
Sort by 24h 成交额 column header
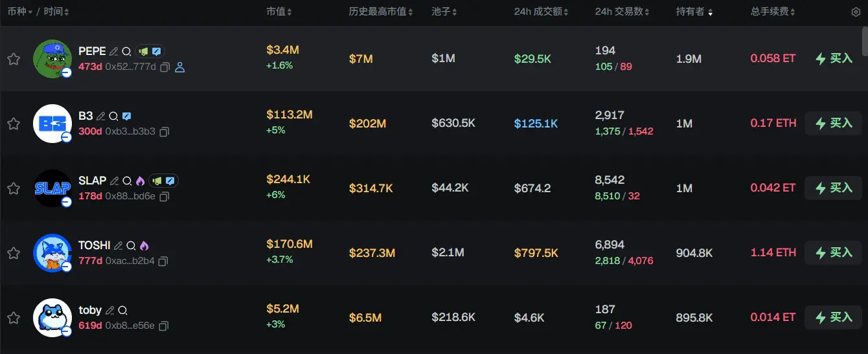click(542, 12)
